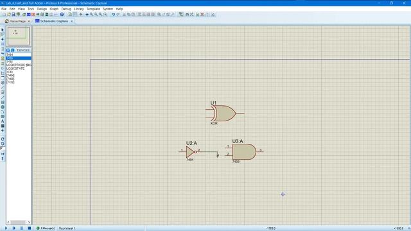Click the U2:A 7404 inverter gate

(191, 151)
